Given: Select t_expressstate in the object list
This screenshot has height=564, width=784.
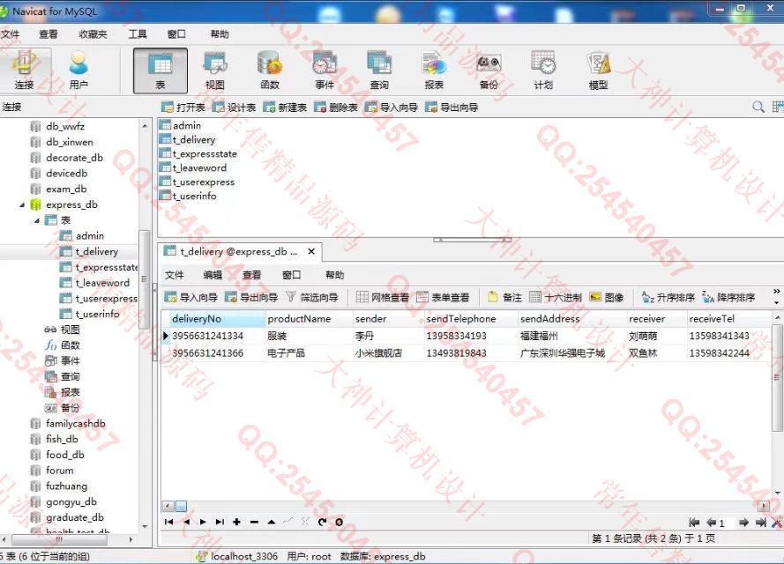Looking at the screenshot, I should coord(204,154).
